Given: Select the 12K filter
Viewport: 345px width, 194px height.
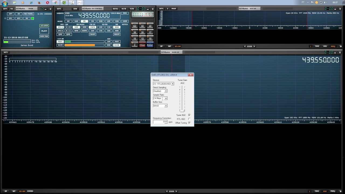Looking at the screenshot, I should click(109, 27).
